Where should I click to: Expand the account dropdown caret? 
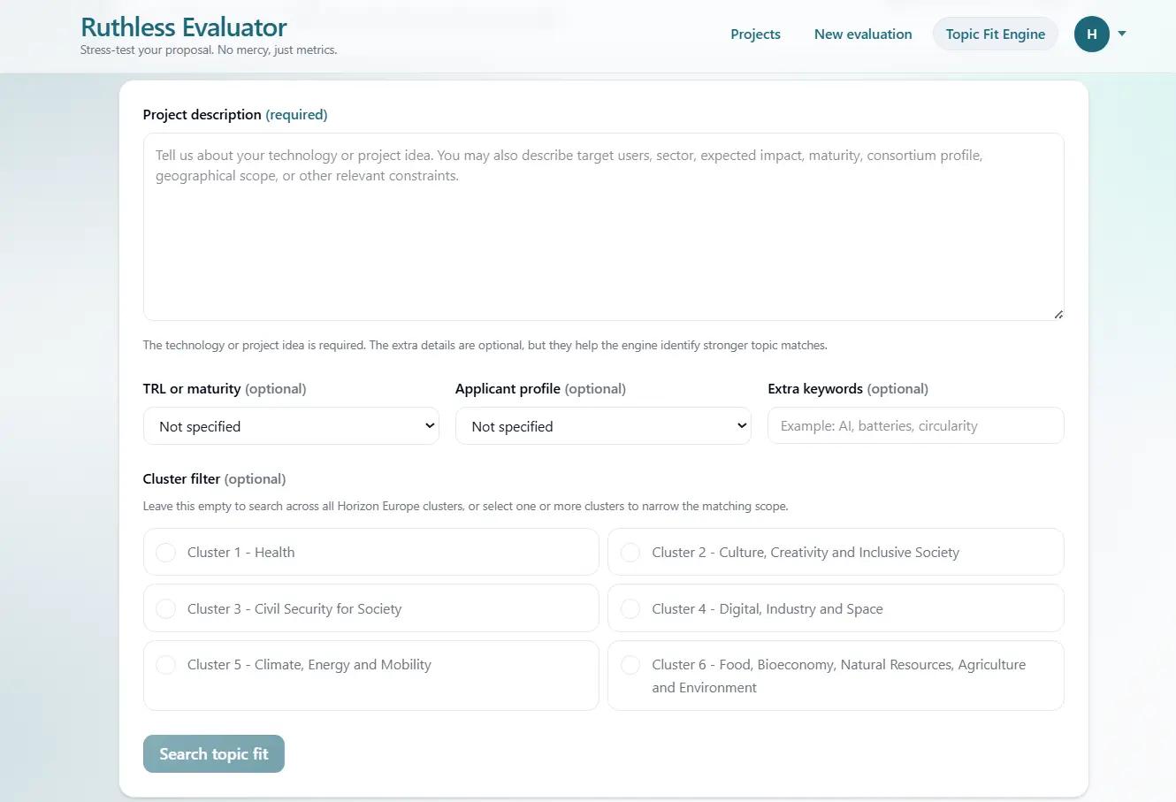(x=1122, y=34)
